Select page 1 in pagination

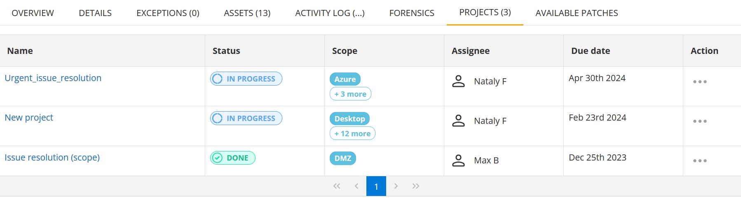click(x=376, y=186)
